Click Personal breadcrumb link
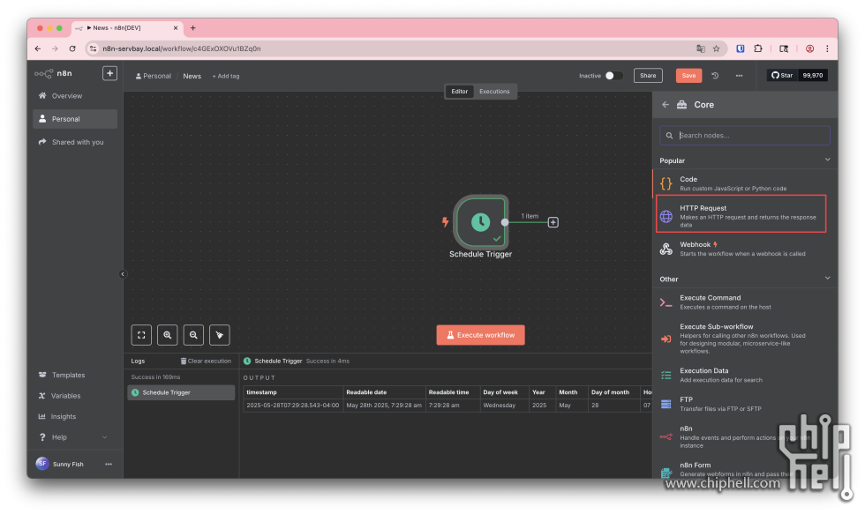 (154, 76)
